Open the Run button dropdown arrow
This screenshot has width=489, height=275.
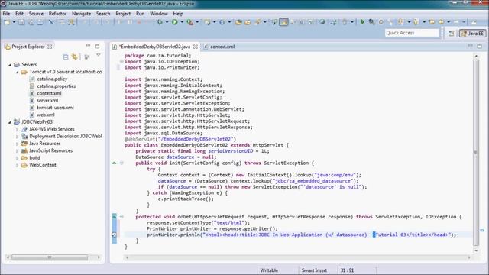(182, 22)
